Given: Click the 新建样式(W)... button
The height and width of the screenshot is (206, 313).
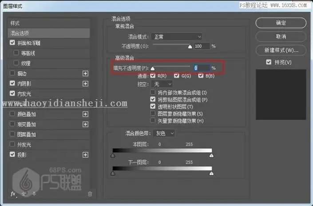Looking at the screenshot, I should 281,50.
